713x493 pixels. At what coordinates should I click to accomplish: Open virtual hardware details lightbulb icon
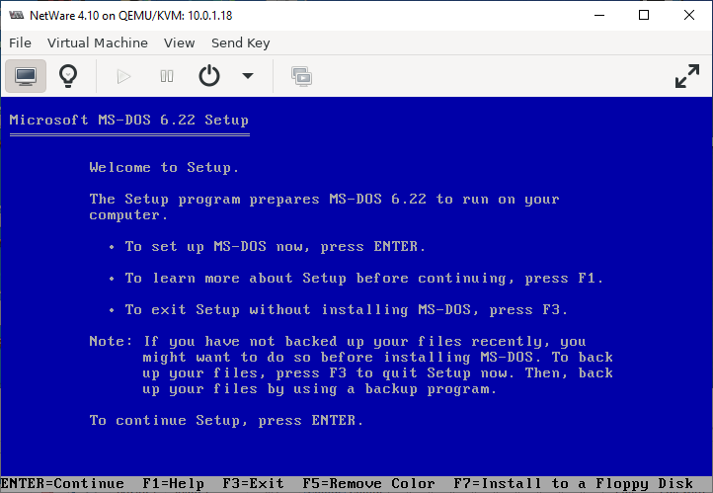68,76
